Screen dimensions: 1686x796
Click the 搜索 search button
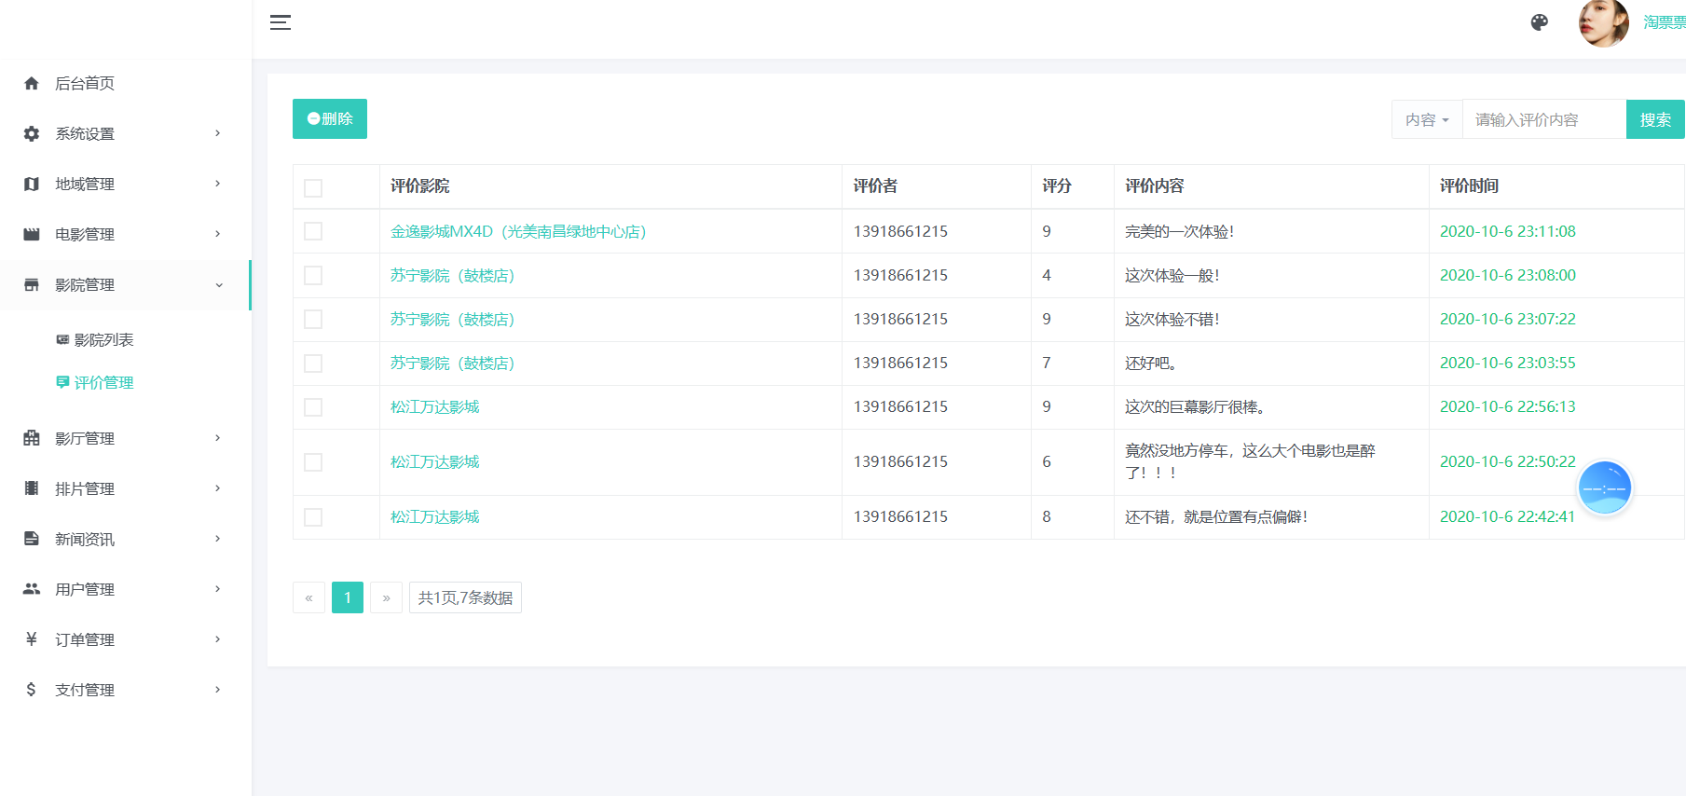[x=1654, y=120]
